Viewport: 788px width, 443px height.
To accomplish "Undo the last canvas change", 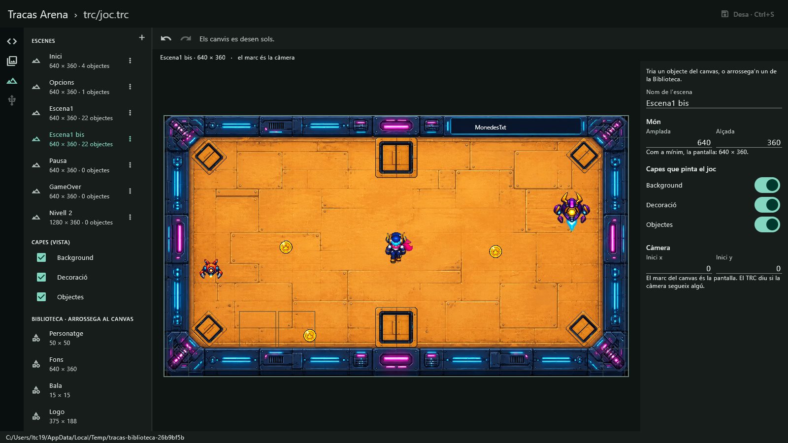I will pos(166,38).
